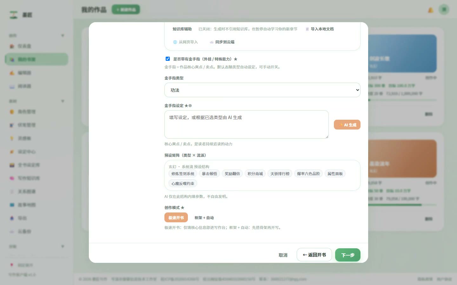The height and width of the screenshot is (285, 457).
Task: Proceed with the 下一步 button
Action: pos(348,255)
